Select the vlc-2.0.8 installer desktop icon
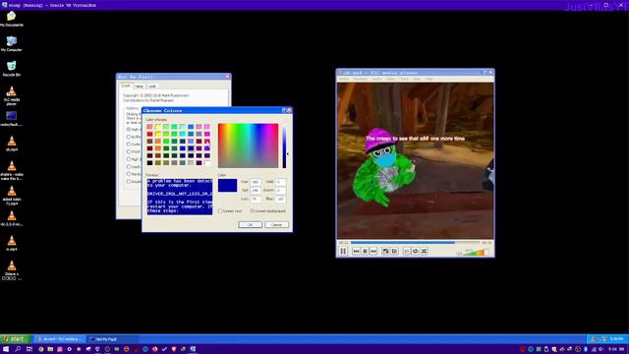The image size is (629, 354). pyautogui.click(x=11, y=218)
